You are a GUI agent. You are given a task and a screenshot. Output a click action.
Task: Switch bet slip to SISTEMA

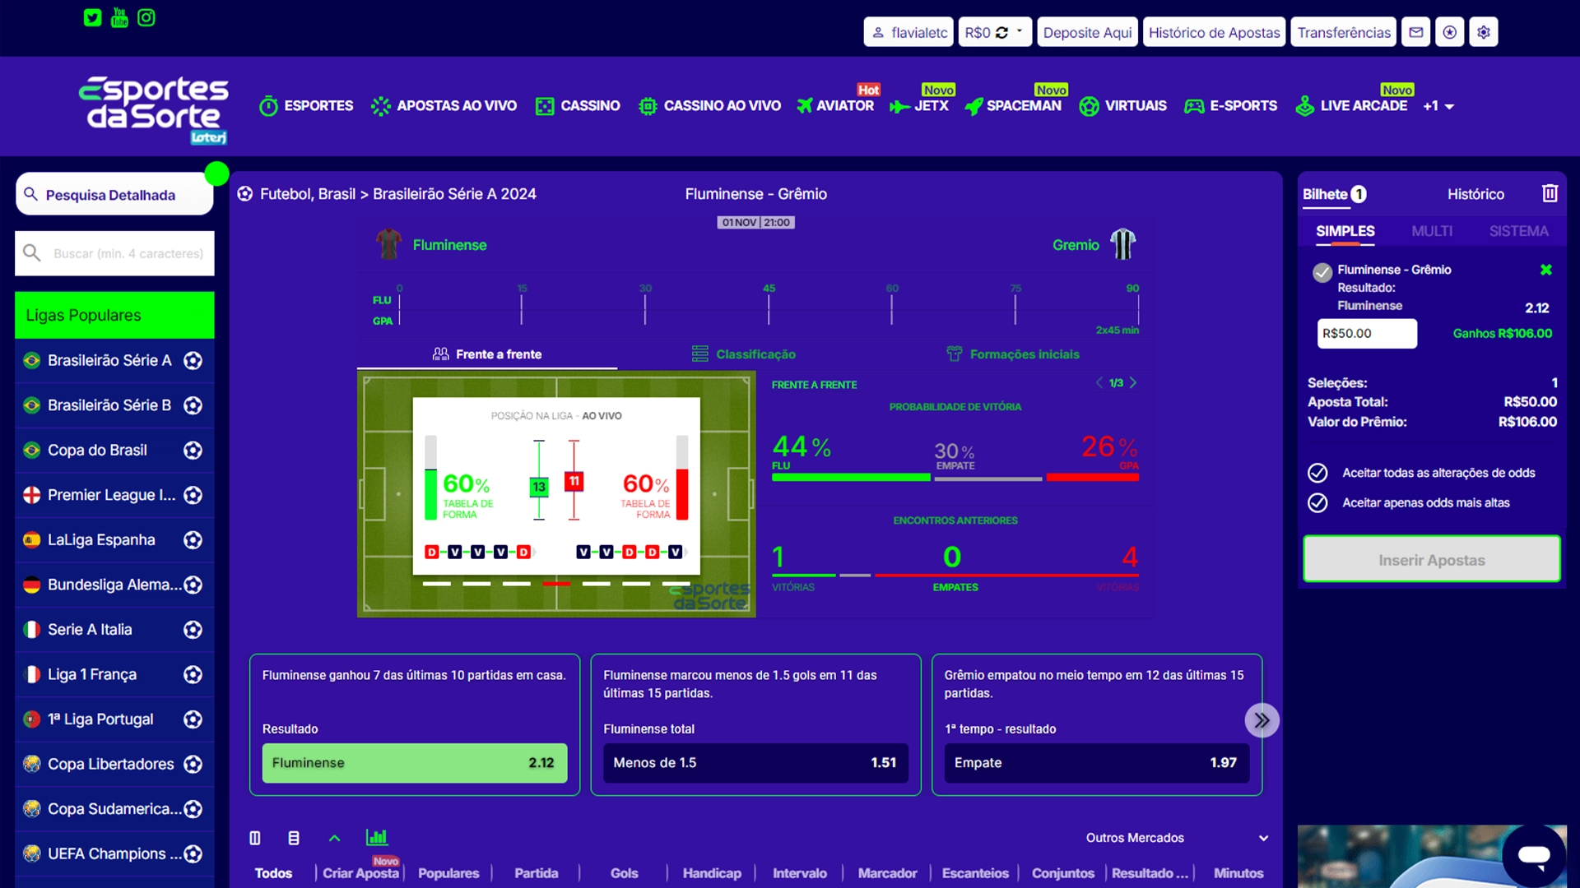1518,231
